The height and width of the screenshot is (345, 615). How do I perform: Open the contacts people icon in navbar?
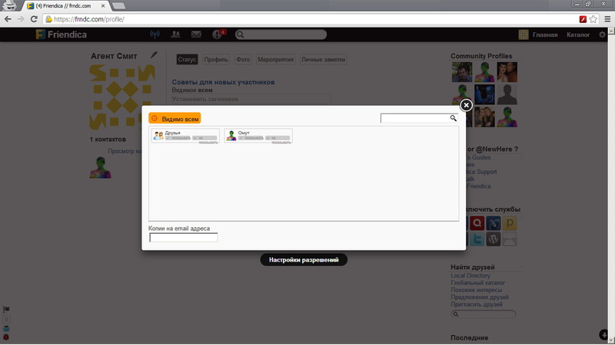tap(175, 34)
